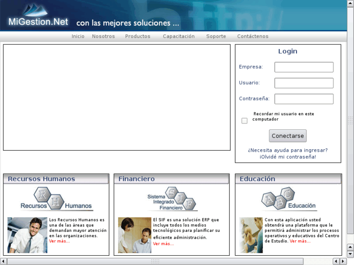
Task: Select the Financiero panel heading
Action: coord(137,179)
